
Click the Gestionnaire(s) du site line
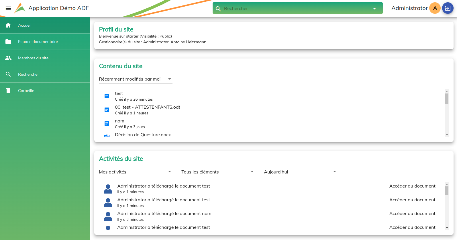point(152,42)
